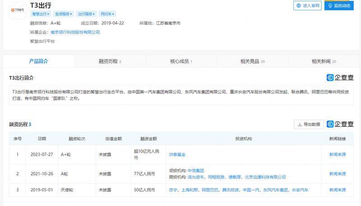The width and height of the screenshot is (361, 206).
Task: Open investor link 鸿为资本
Action: 196,177
